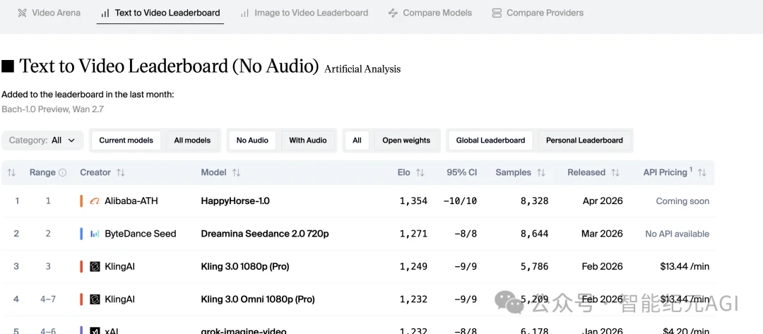Click the Mar 2026 release date

(602, 234)
